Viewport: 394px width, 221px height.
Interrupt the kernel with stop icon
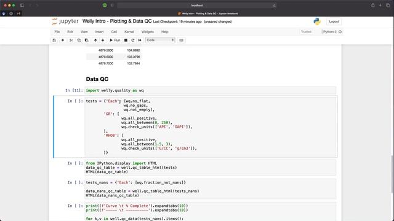(126, 40)
